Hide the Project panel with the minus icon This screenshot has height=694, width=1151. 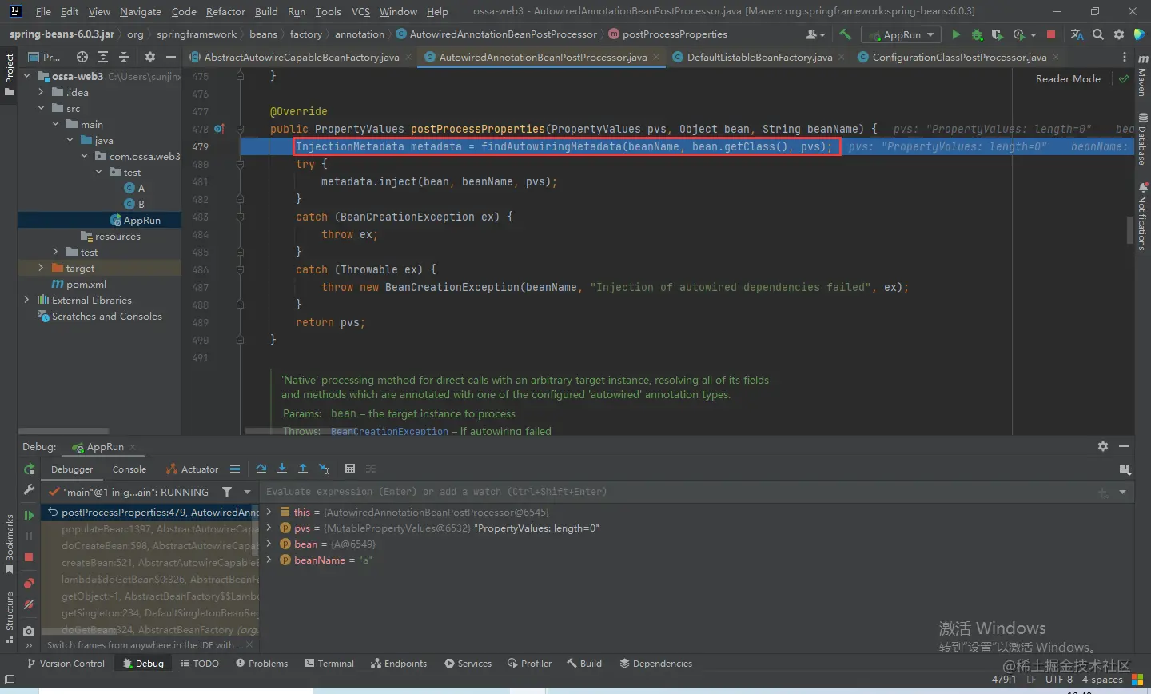(x=170, y=57)
